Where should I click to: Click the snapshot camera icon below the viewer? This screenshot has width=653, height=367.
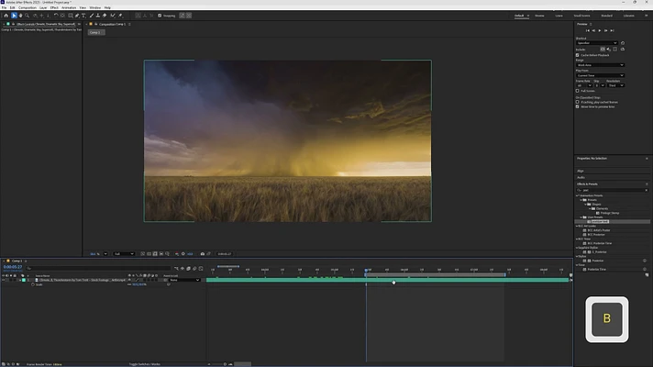point(203,254)
